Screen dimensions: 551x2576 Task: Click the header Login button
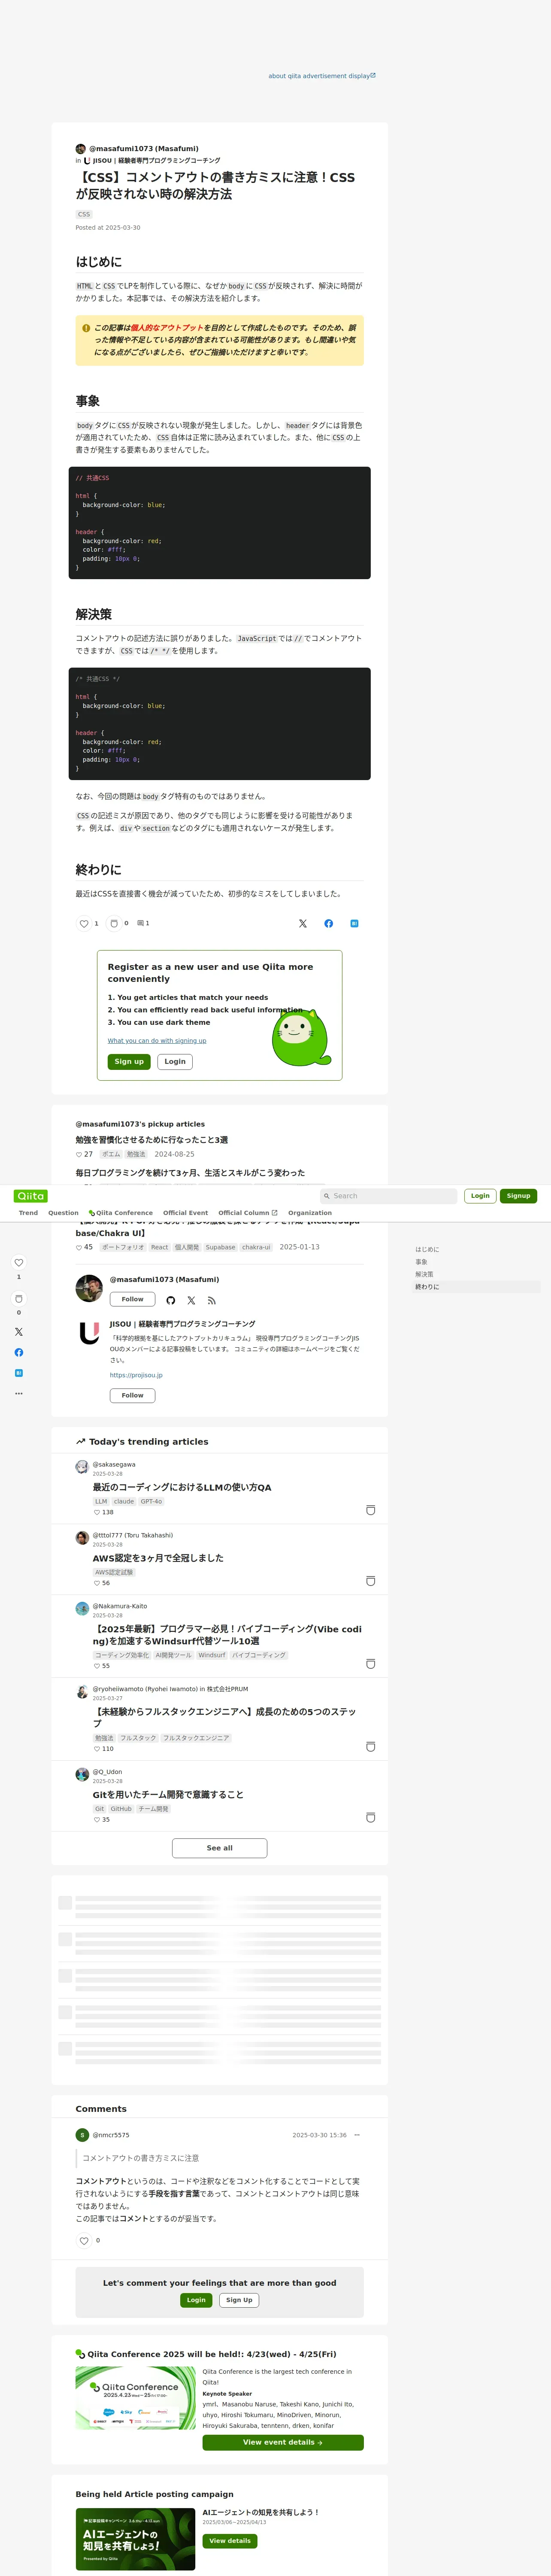(x=480, y=1196)
